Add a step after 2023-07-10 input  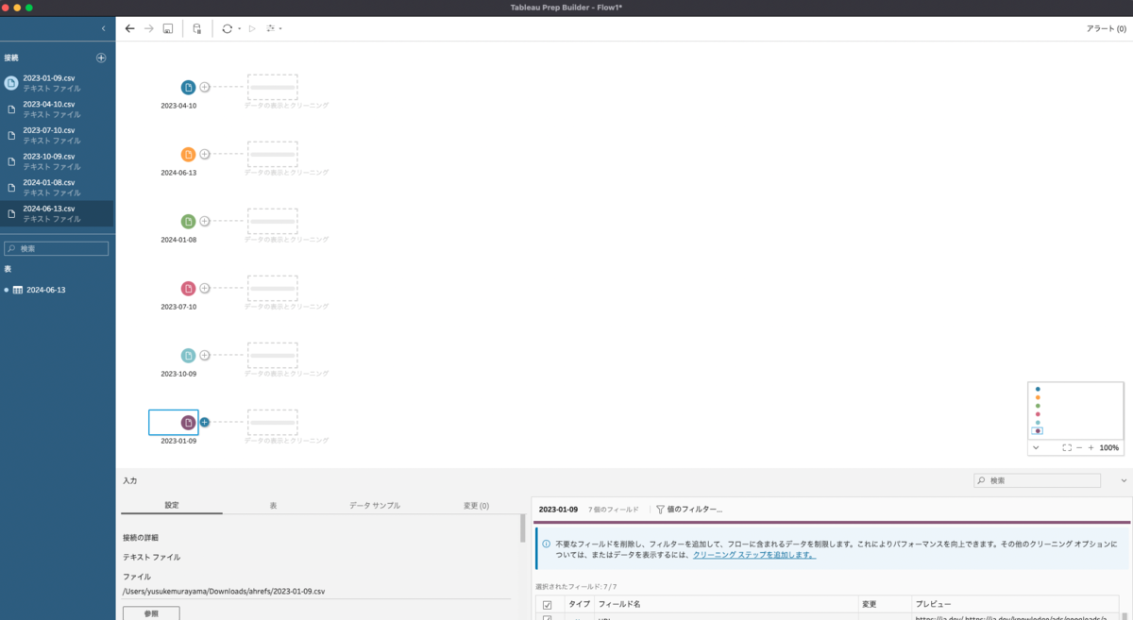pos(204,288)
